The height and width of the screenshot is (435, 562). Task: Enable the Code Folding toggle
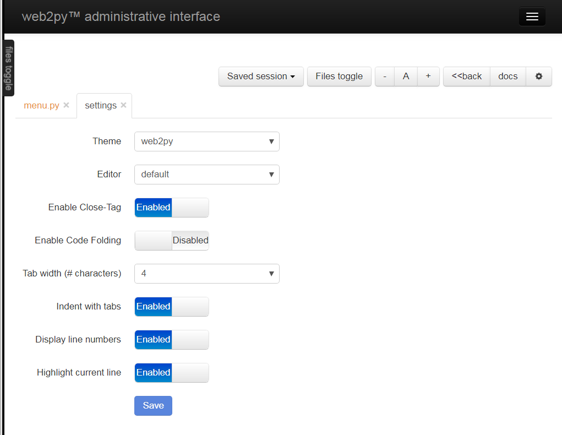(x=171, y=241)
